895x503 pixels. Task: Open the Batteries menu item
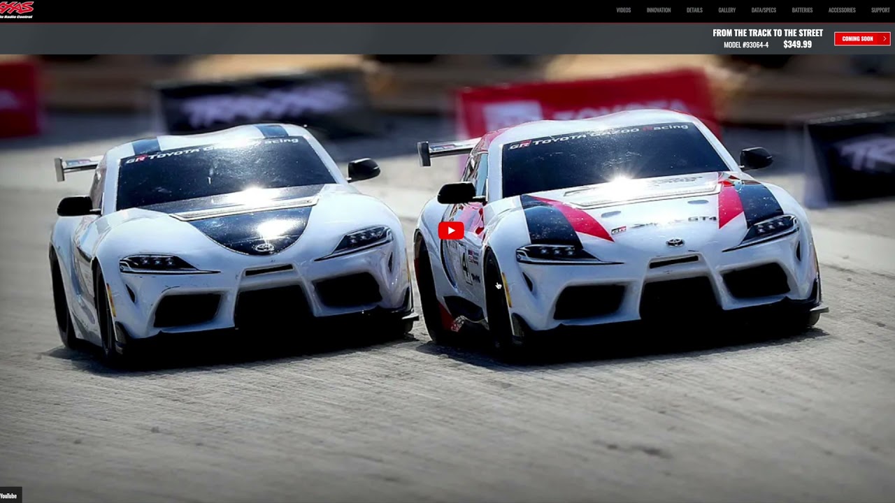(802, 10)
